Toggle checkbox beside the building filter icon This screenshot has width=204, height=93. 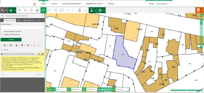point(14,45)
